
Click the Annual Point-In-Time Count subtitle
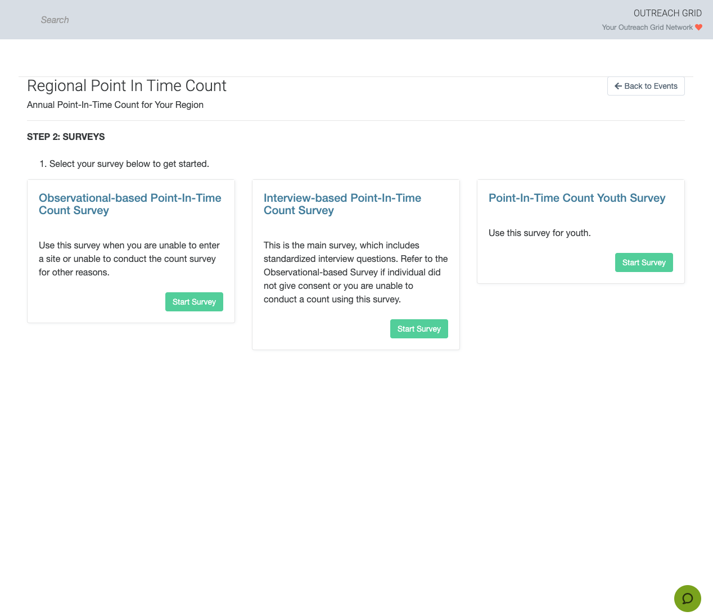115,105
